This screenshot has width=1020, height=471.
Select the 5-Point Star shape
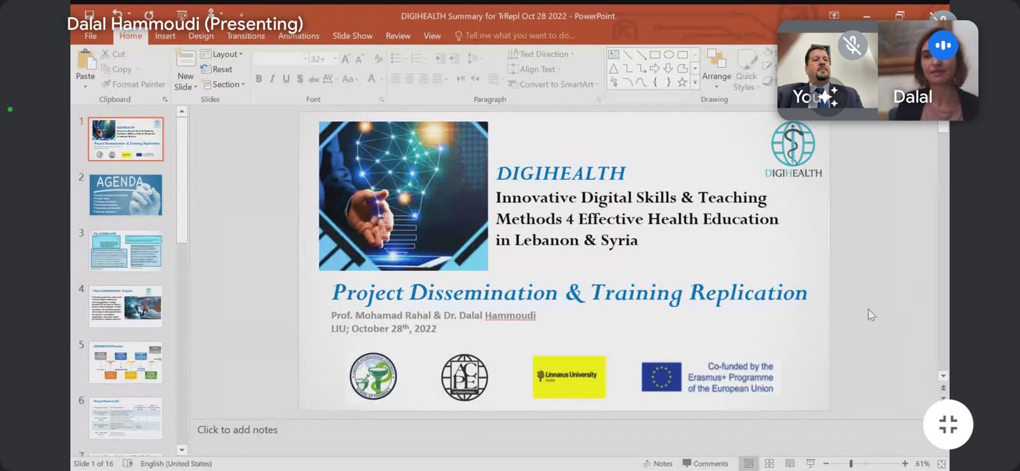(x=682, y=82)
